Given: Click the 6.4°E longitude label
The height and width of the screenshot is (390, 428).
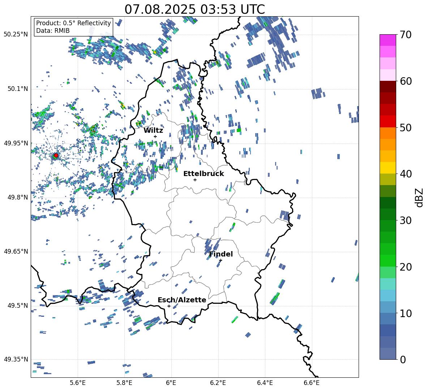Looking at the screenshot, I should coord(265,383).
